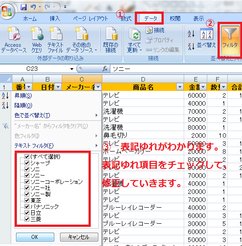Open その他のデータ ソース menu
This screenshot has height=246, width=242.
point(81,40)
